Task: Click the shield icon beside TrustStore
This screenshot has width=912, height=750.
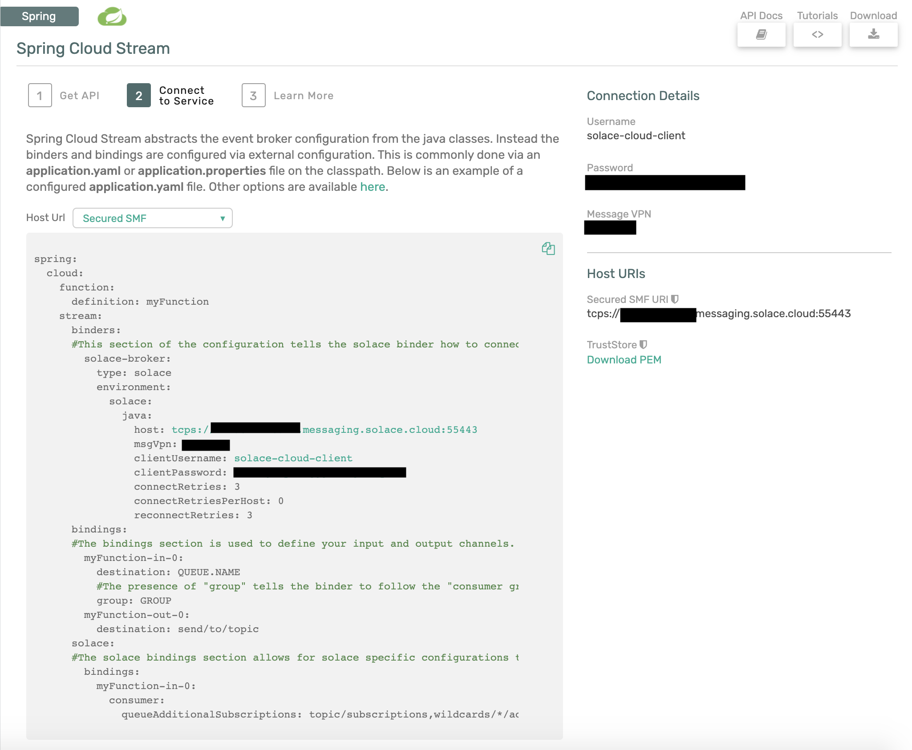Action: tap(643, 344)
